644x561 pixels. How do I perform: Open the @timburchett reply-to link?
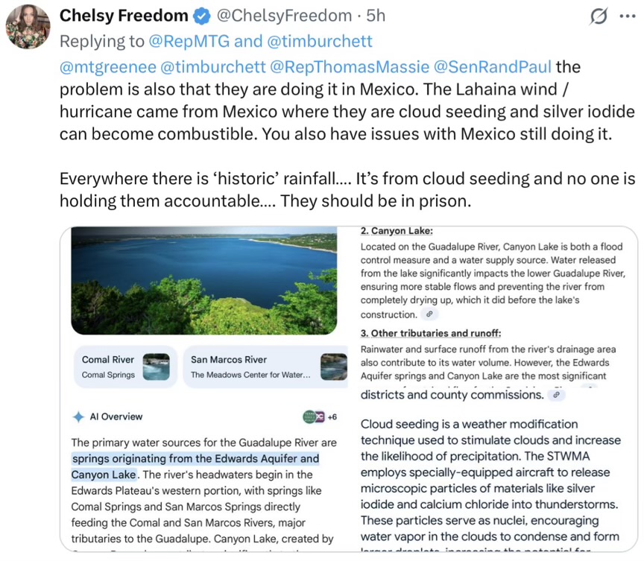coord(320,41)
